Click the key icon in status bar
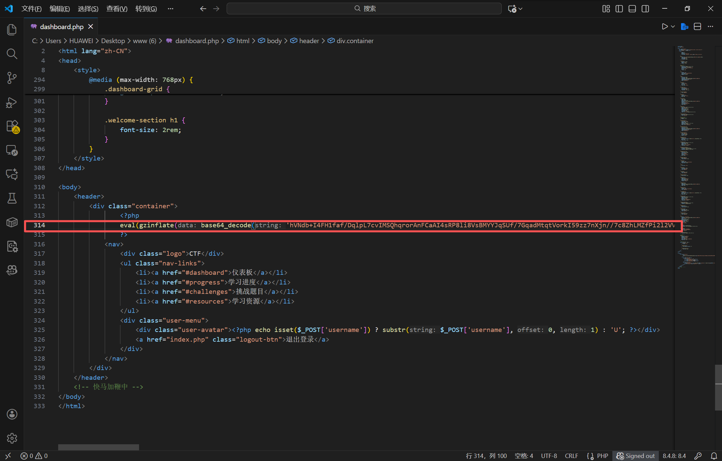The height and width of the screenshot is (461, 722). tap(698, 456)
